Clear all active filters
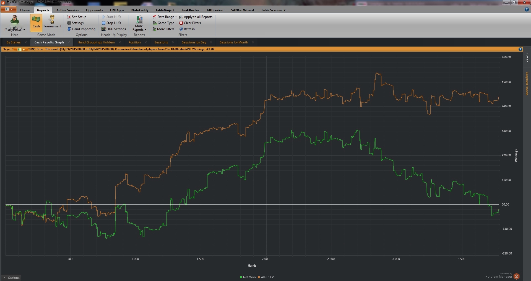This screenshot has width=531, height=281. [x=190, y=23]
